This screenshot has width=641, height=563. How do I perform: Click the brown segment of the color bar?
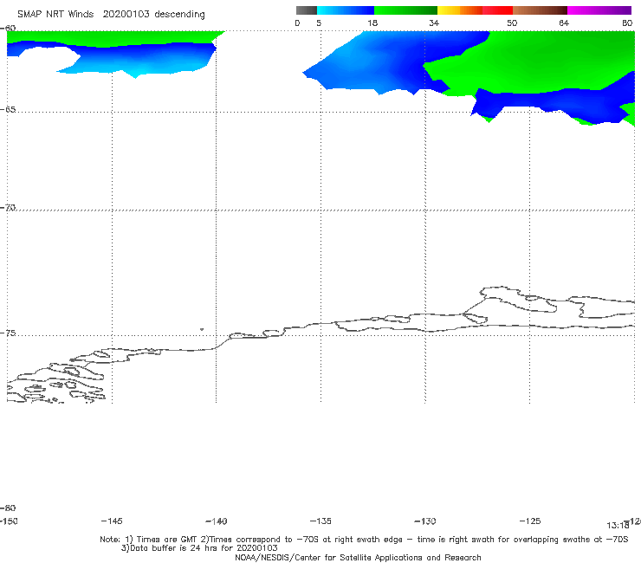[x=540, y=10]
